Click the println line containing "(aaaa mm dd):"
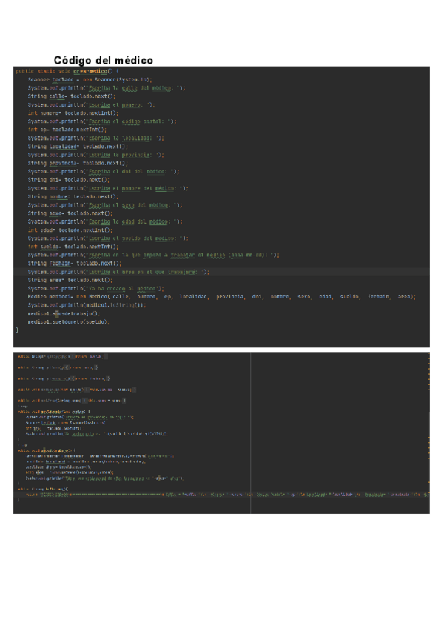The image size is (444, 628). coord(154,255)
